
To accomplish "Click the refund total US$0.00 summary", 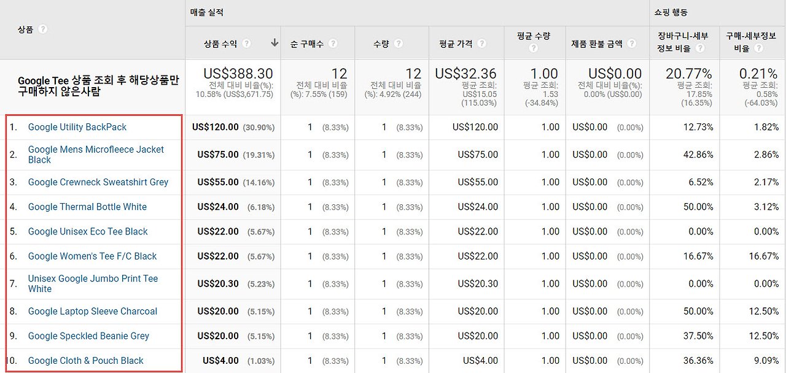I will click(x=615, y=74).
